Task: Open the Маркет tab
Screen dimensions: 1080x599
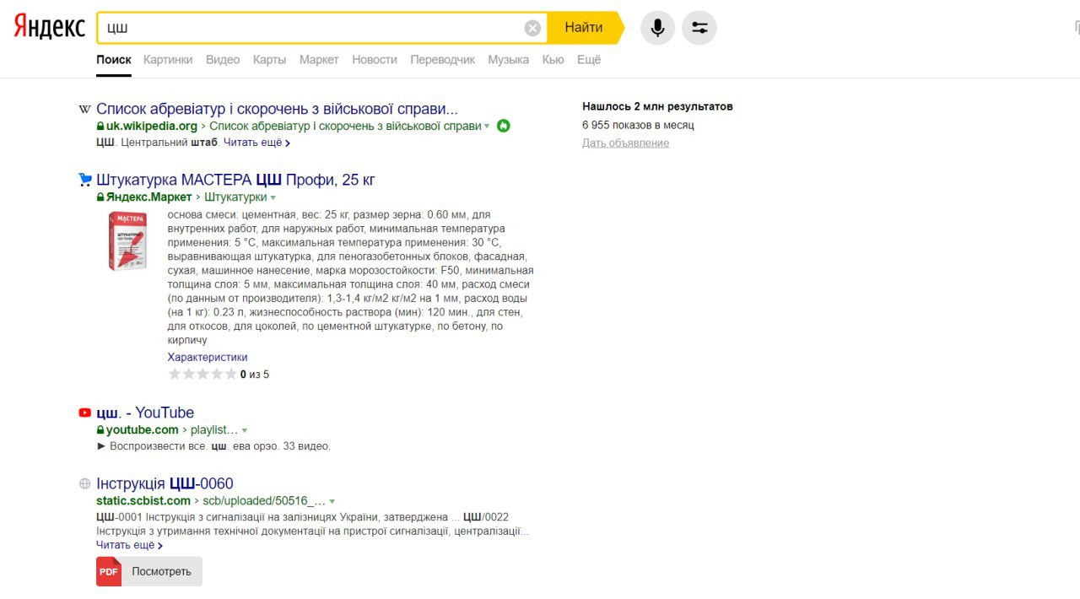Action: [x=319, y=60]
